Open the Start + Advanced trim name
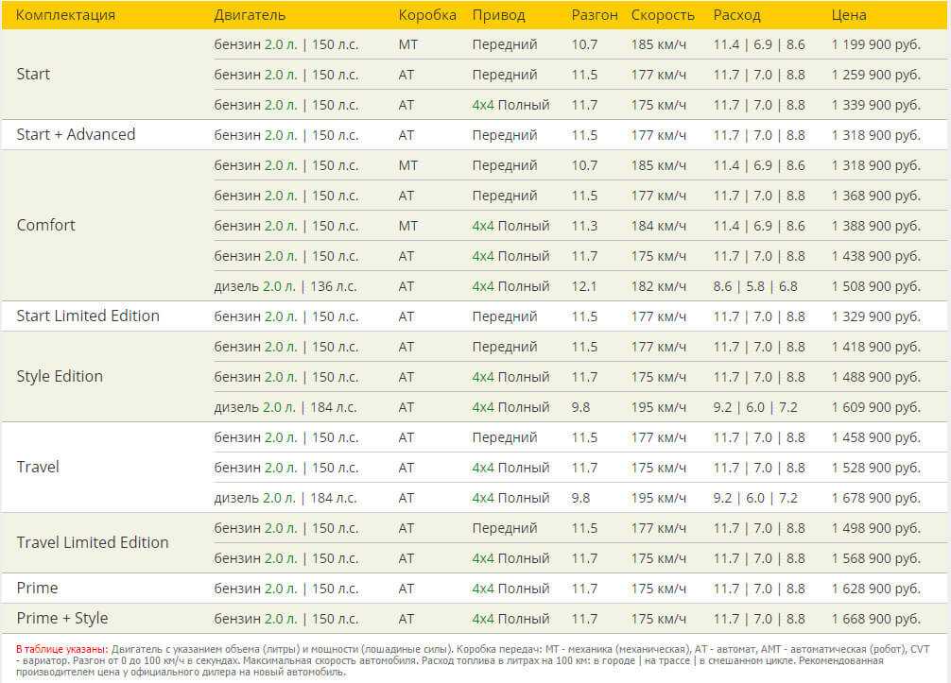The image size is (951, 683). [x=76, y=134]
